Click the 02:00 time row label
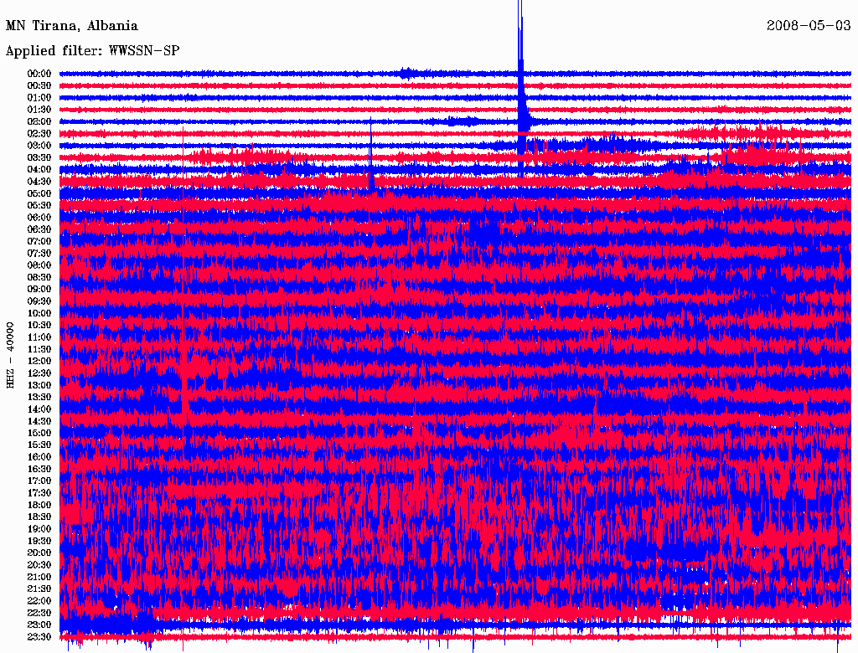The height and width of the screenshot is (653, 858). (x=39, y=121)
